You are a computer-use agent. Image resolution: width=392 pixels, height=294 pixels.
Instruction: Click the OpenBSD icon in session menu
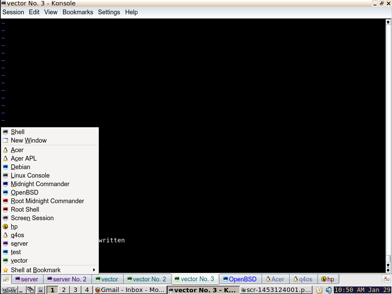tap(5, 193)
